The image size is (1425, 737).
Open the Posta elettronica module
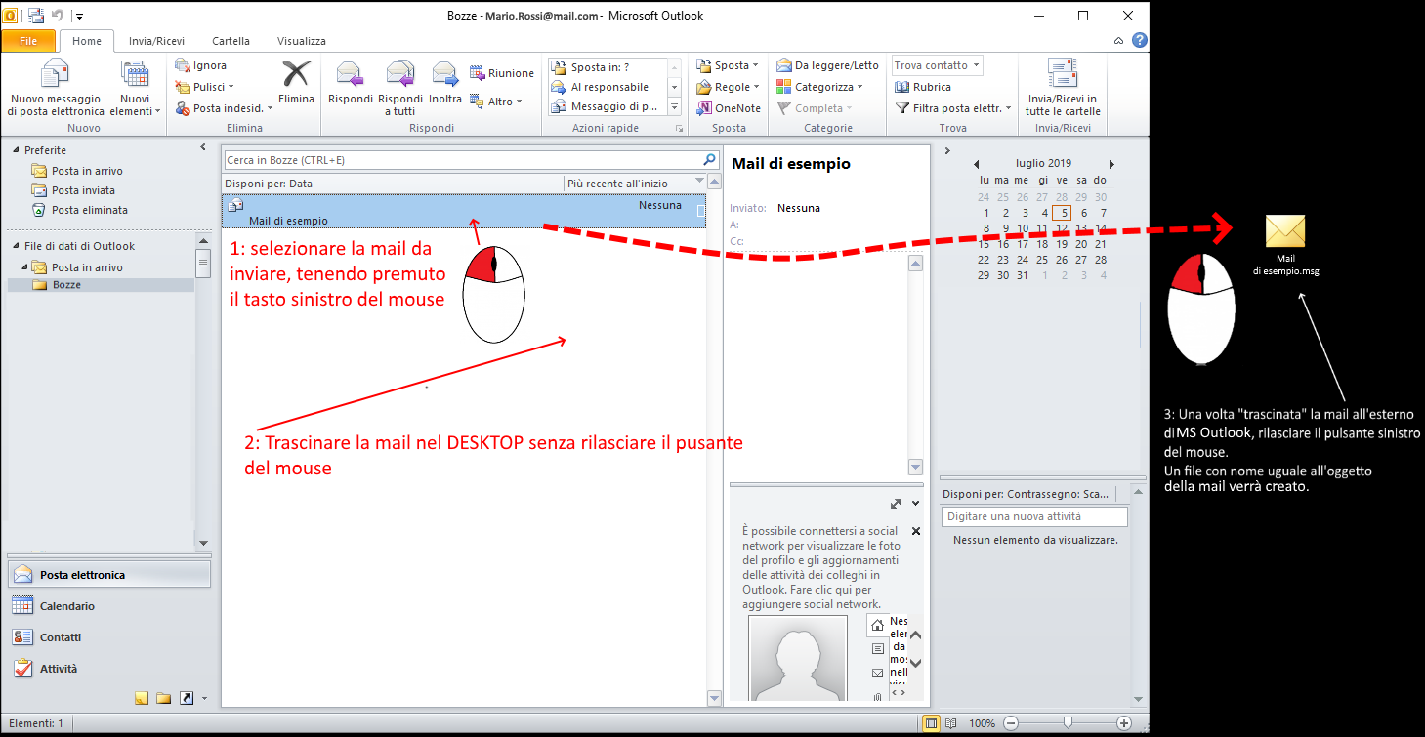[108, 575]
